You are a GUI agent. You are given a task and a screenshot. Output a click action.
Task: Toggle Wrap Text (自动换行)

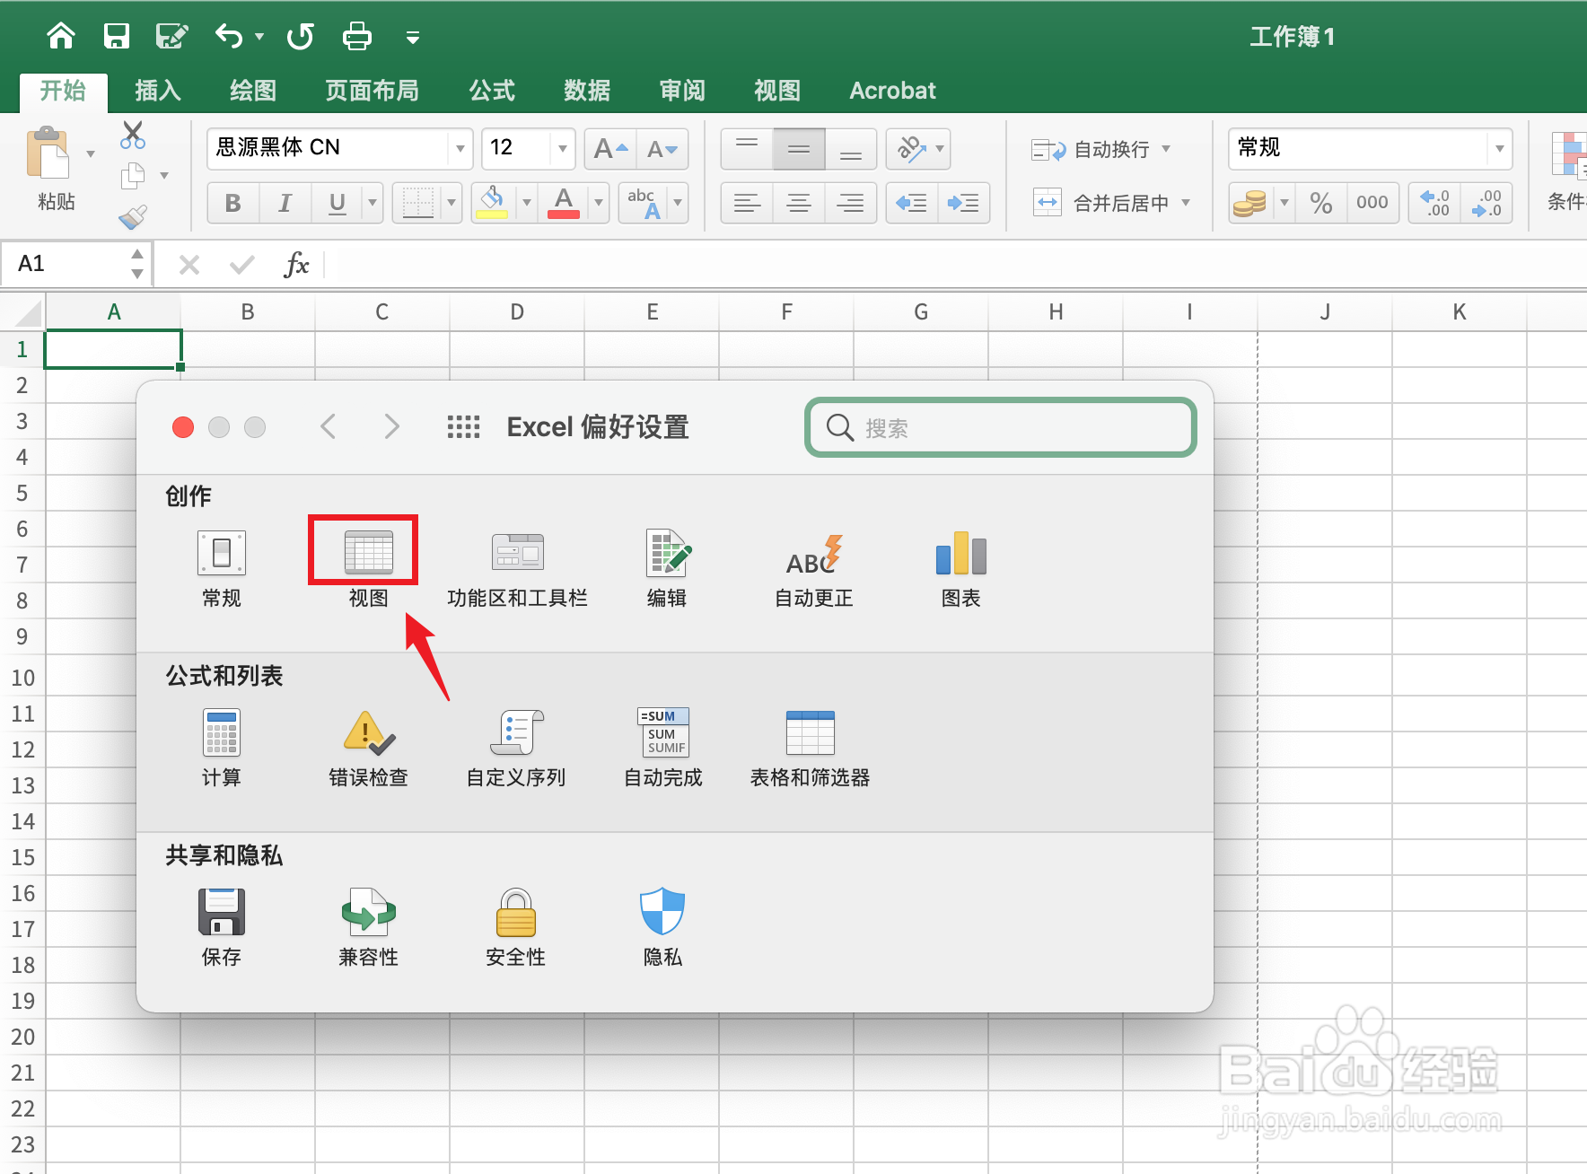click(x=1091, y=149)
